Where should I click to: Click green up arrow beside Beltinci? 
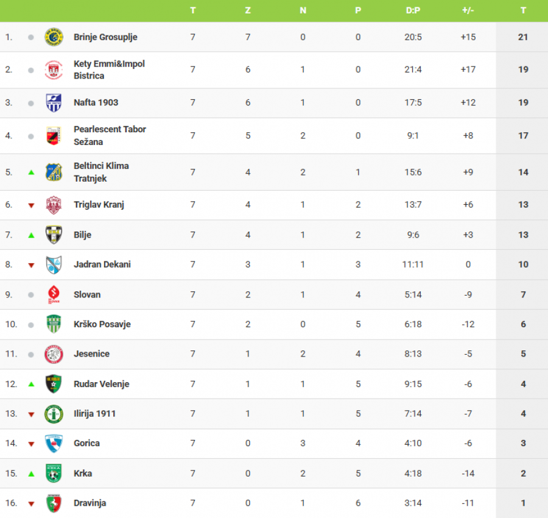click(31, 172)
